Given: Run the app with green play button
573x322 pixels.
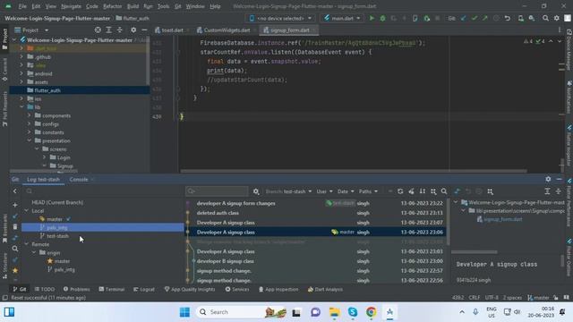Looking at the screenshot, I should click(372, 18).
